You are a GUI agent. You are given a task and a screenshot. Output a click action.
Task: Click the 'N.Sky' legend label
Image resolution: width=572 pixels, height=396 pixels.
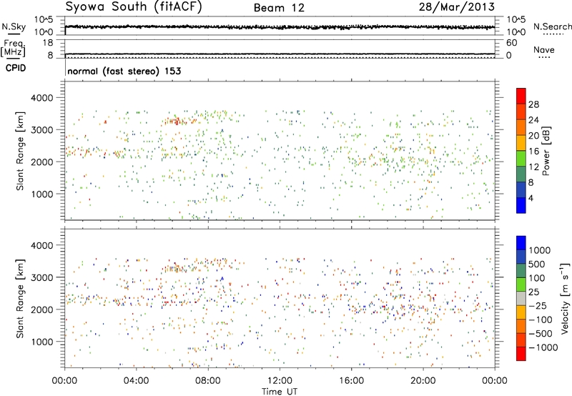click(x=14, y=26)
